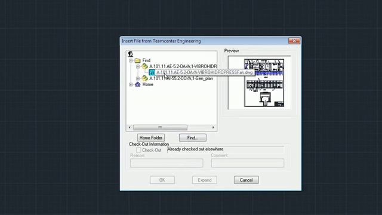Toggle the Check-Out checkbox
382x215 pixels.
(x=138, y=150)
